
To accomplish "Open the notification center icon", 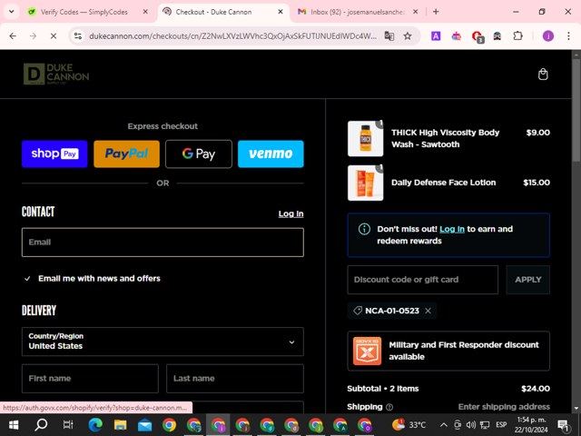I will point(564,425).
